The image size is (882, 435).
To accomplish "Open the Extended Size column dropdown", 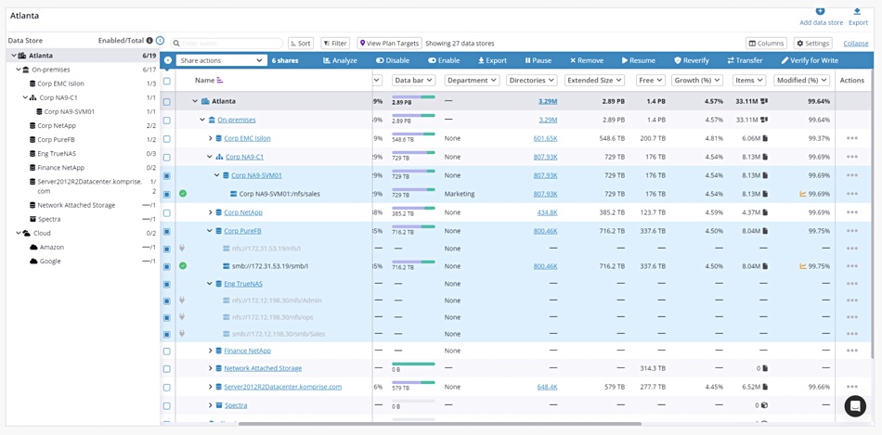I will (594, 81).
